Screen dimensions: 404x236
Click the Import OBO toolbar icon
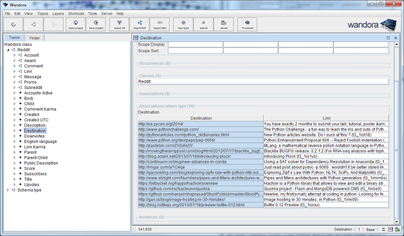pyautogui.click(x=160, y=24)
